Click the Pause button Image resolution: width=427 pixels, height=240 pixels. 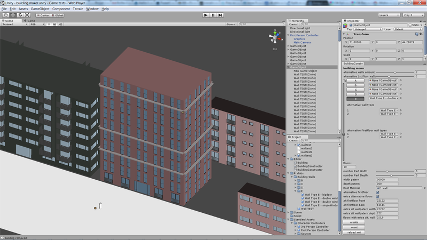[x=213, y=15]
